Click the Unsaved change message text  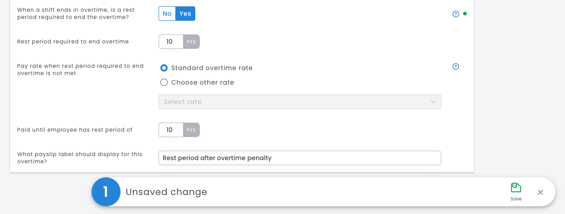click(166, 192)
